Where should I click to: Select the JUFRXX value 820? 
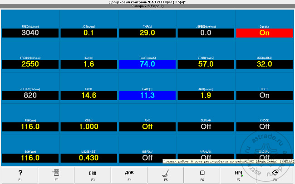click(30, 96)
